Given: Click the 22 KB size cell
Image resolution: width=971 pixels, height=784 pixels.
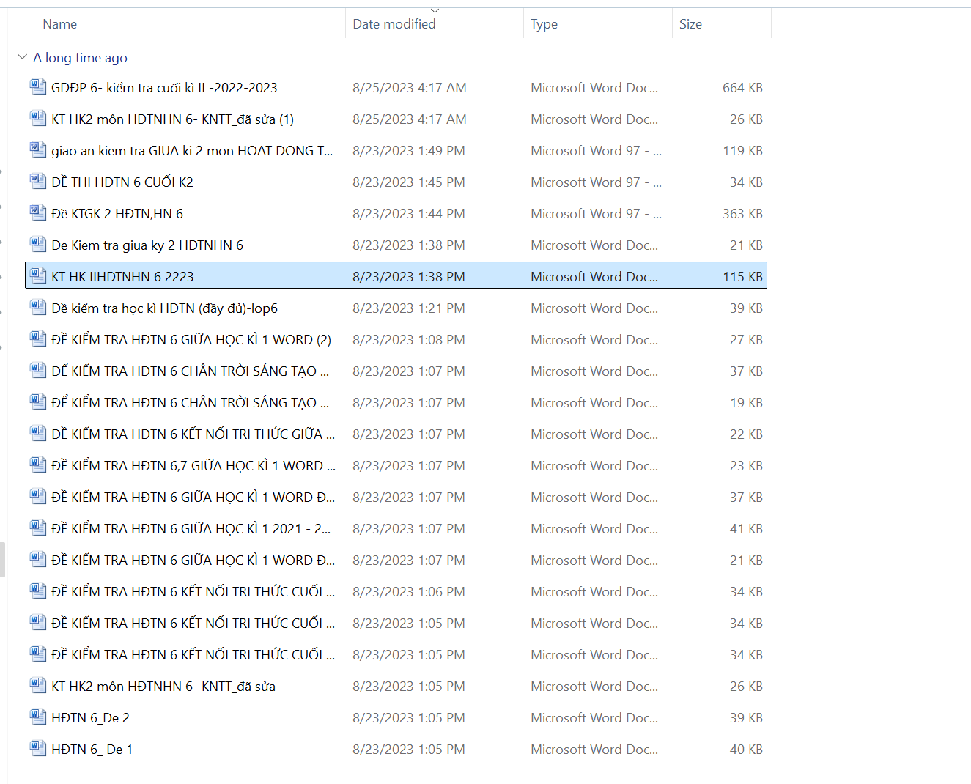Looking at the screenshot, I should click(746, 434).
